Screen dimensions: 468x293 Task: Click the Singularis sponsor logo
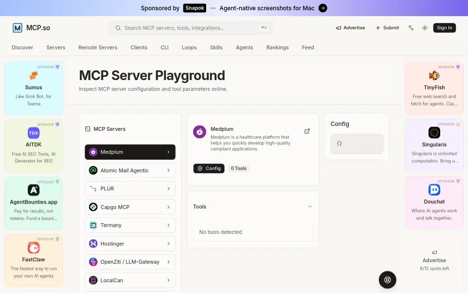pos(434,132)
